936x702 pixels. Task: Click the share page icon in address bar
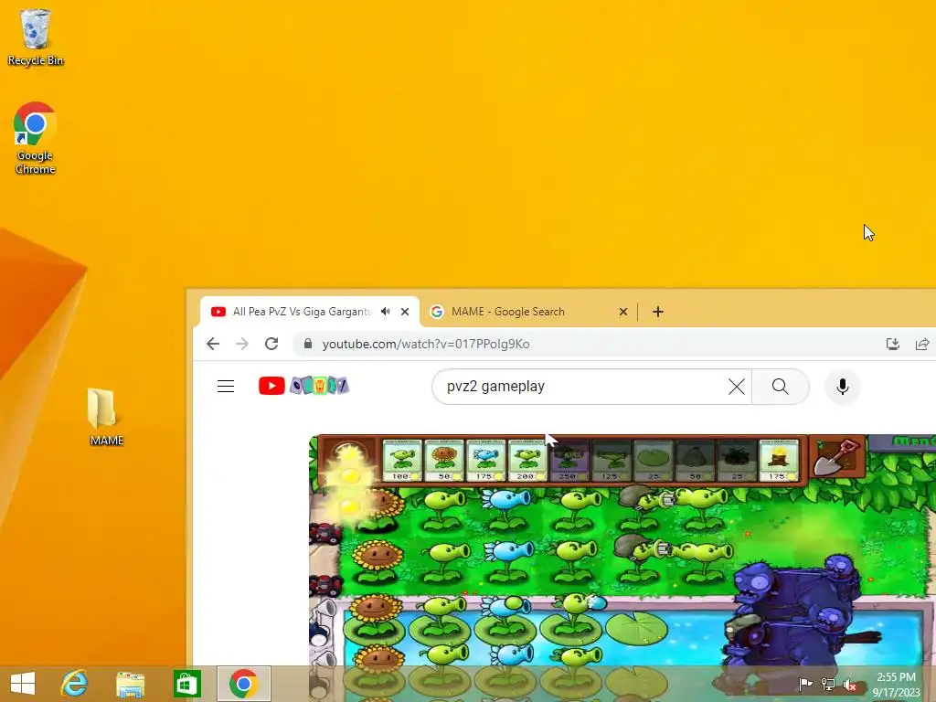(922, 344)
